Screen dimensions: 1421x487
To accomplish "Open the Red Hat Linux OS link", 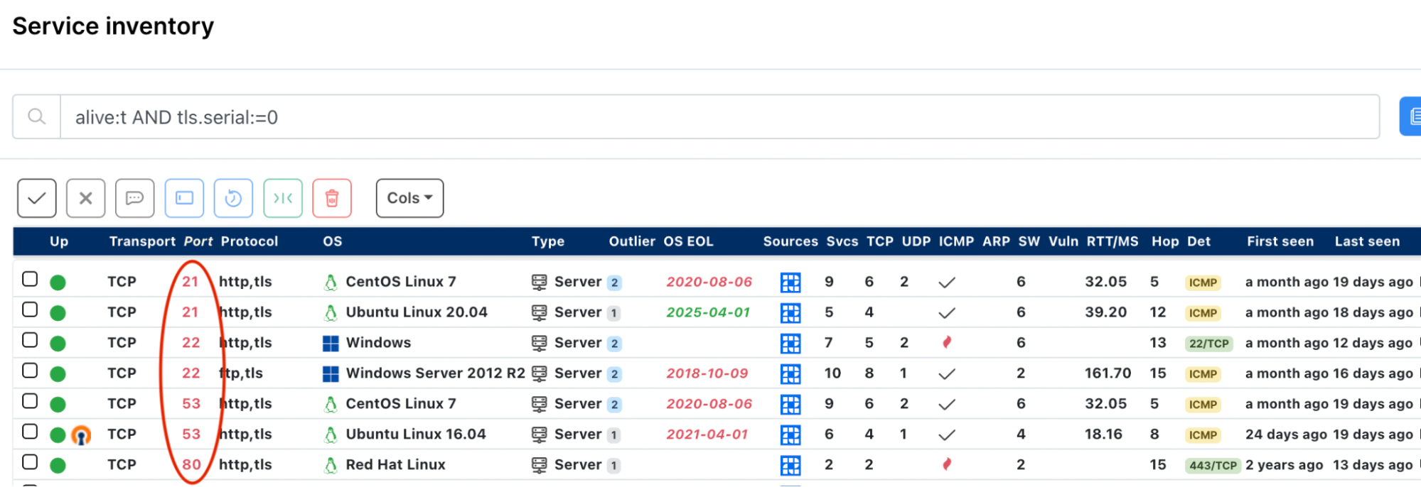I will (395, 465).
